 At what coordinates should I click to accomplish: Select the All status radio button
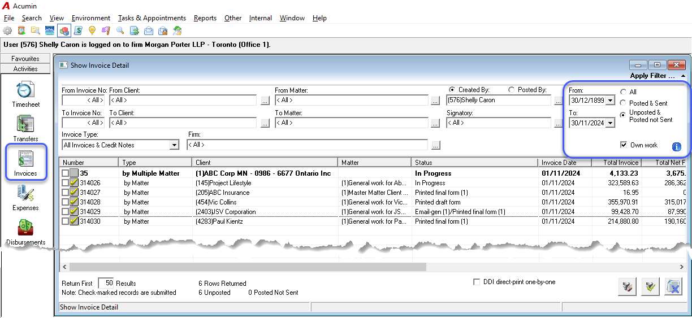click(x=623, y=92)
